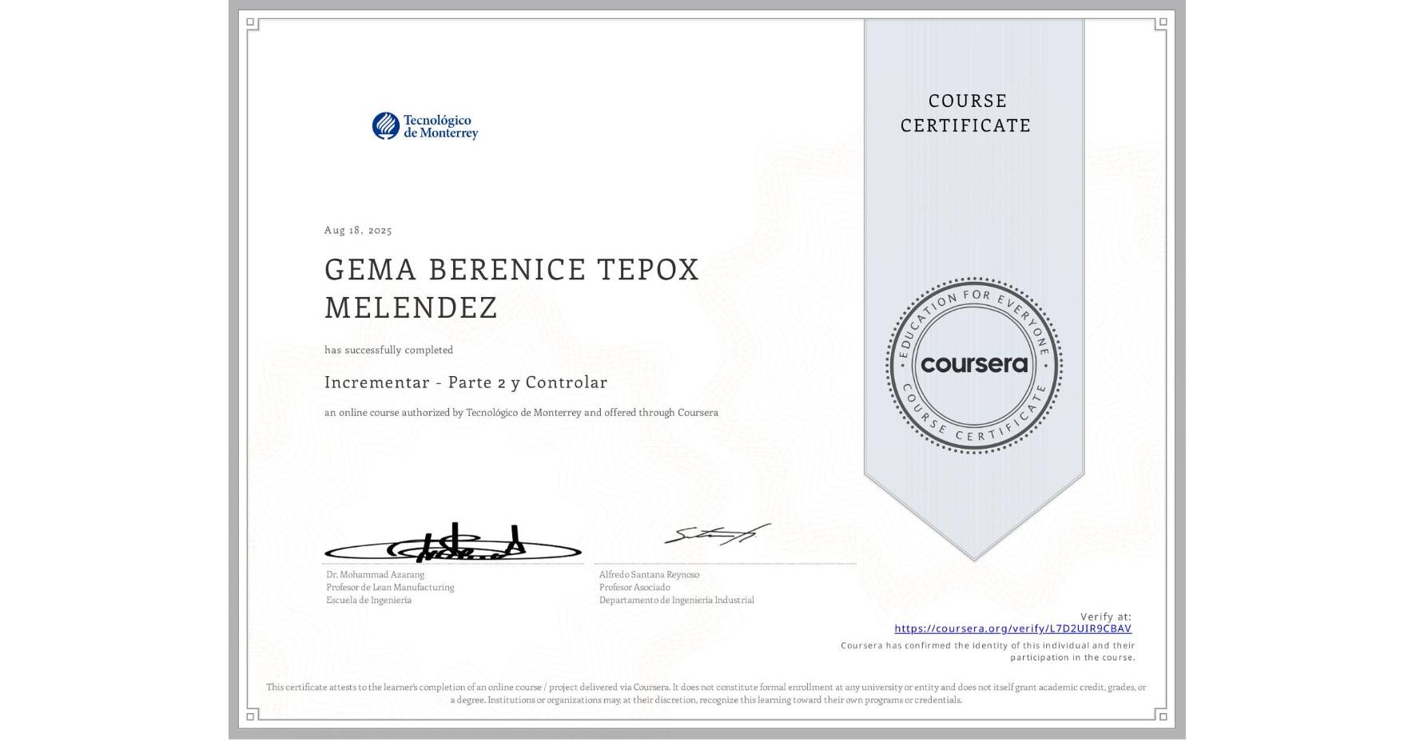Click the 'COURSE CERTIFICATE' ribbon heading
1416x741 pixels.
[x=966, y=113]
